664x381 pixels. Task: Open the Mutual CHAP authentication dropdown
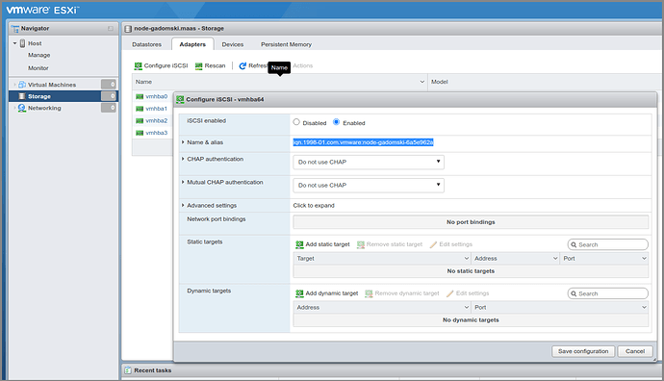pyautogui.click(x=369, y=185)
